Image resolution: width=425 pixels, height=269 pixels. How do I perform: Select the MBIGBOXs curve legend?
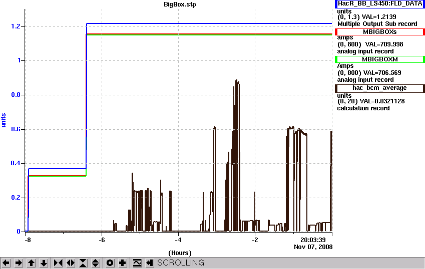[x=380, y=31]
